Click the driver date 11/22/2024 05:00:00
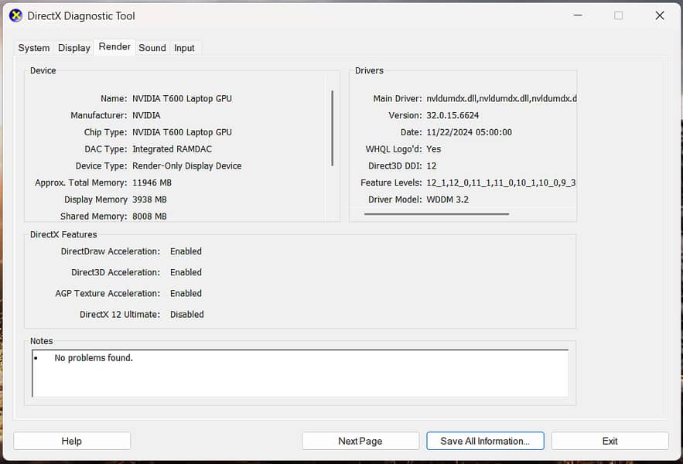683x464 pixels. click(469, 132)
